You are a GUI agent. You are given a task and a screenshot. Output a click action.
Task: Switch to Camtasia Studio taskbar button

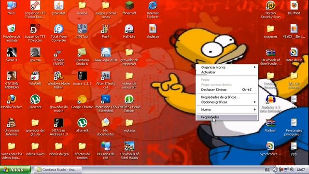[x=58, y=170]
